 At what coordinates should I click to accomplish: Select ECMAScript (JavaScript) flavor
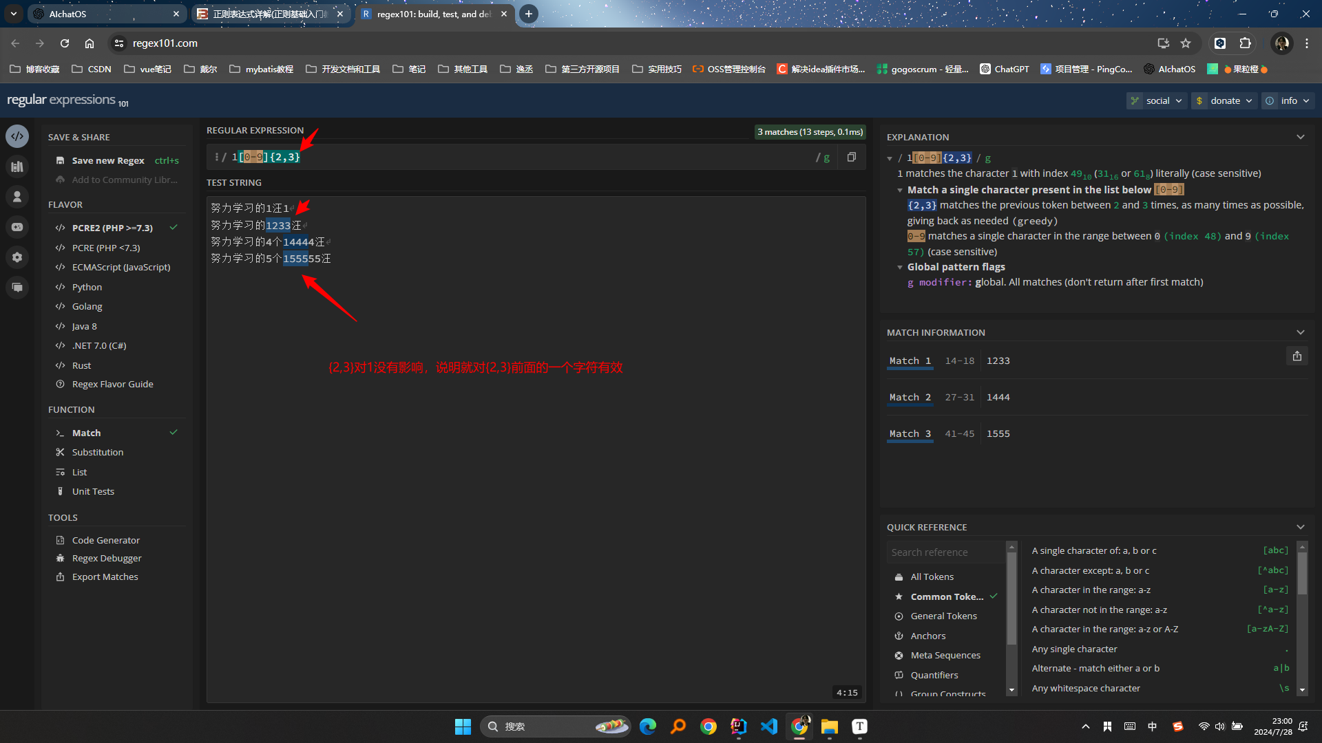coord(121,267)
